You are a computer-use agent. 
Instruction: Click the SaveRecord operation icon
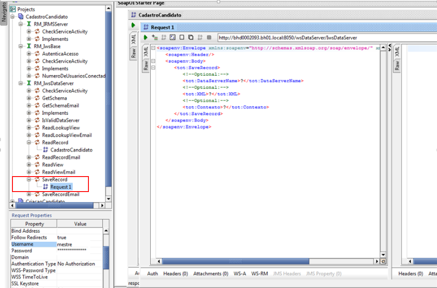pyautogui.click(x=37, y=180)
